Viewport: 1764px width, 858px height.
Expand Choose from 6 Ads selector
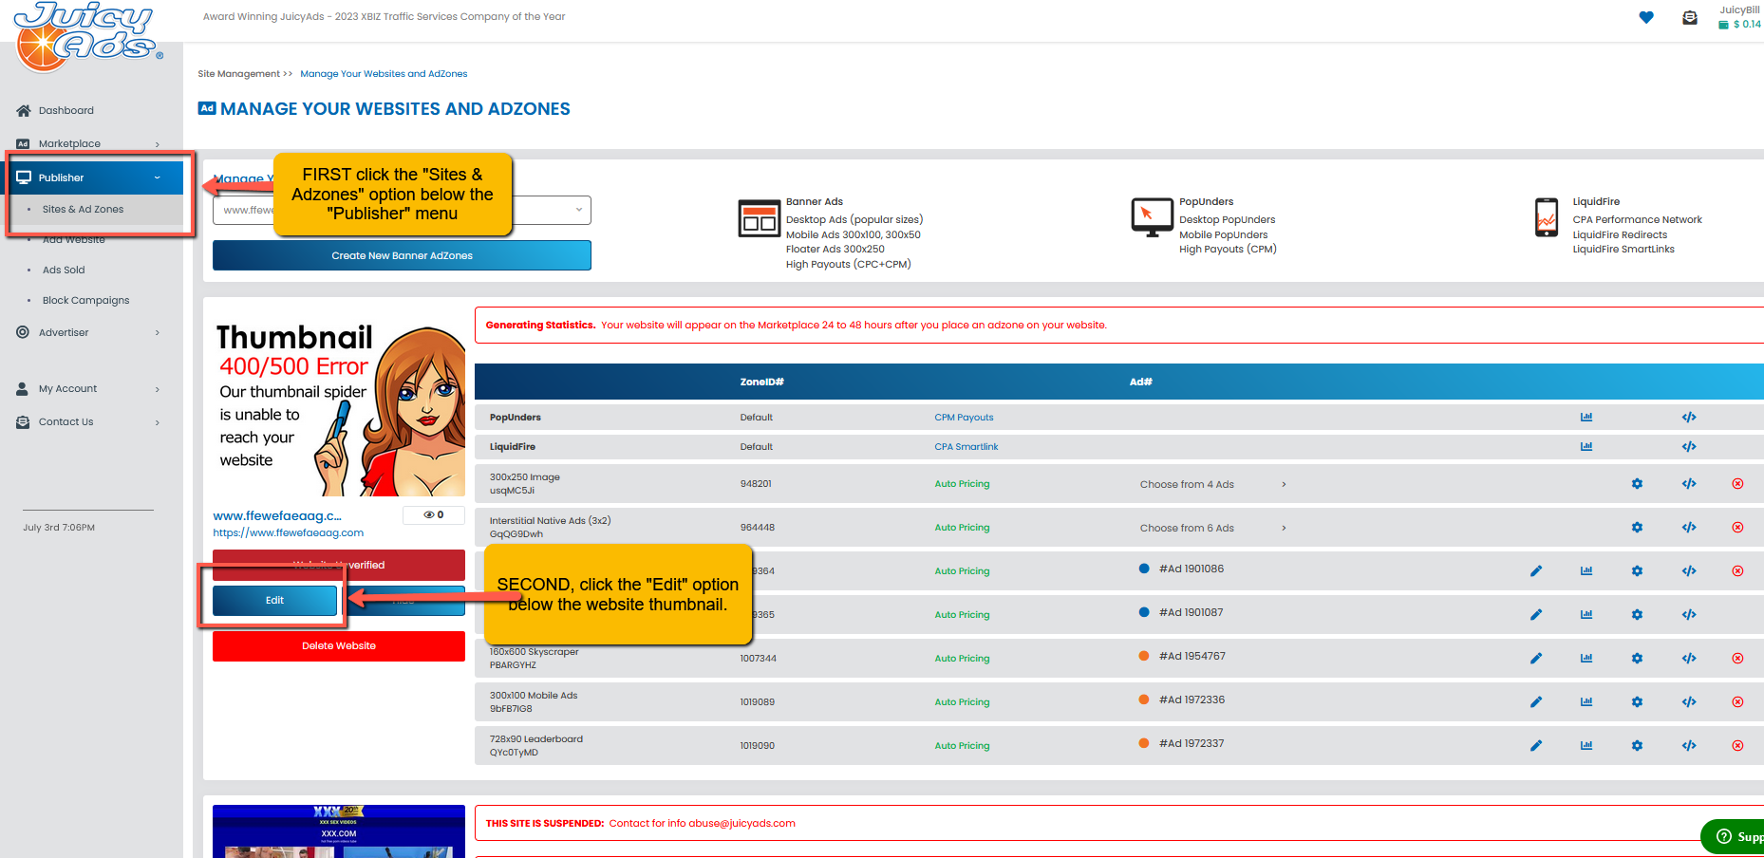tap(1212, 529)
